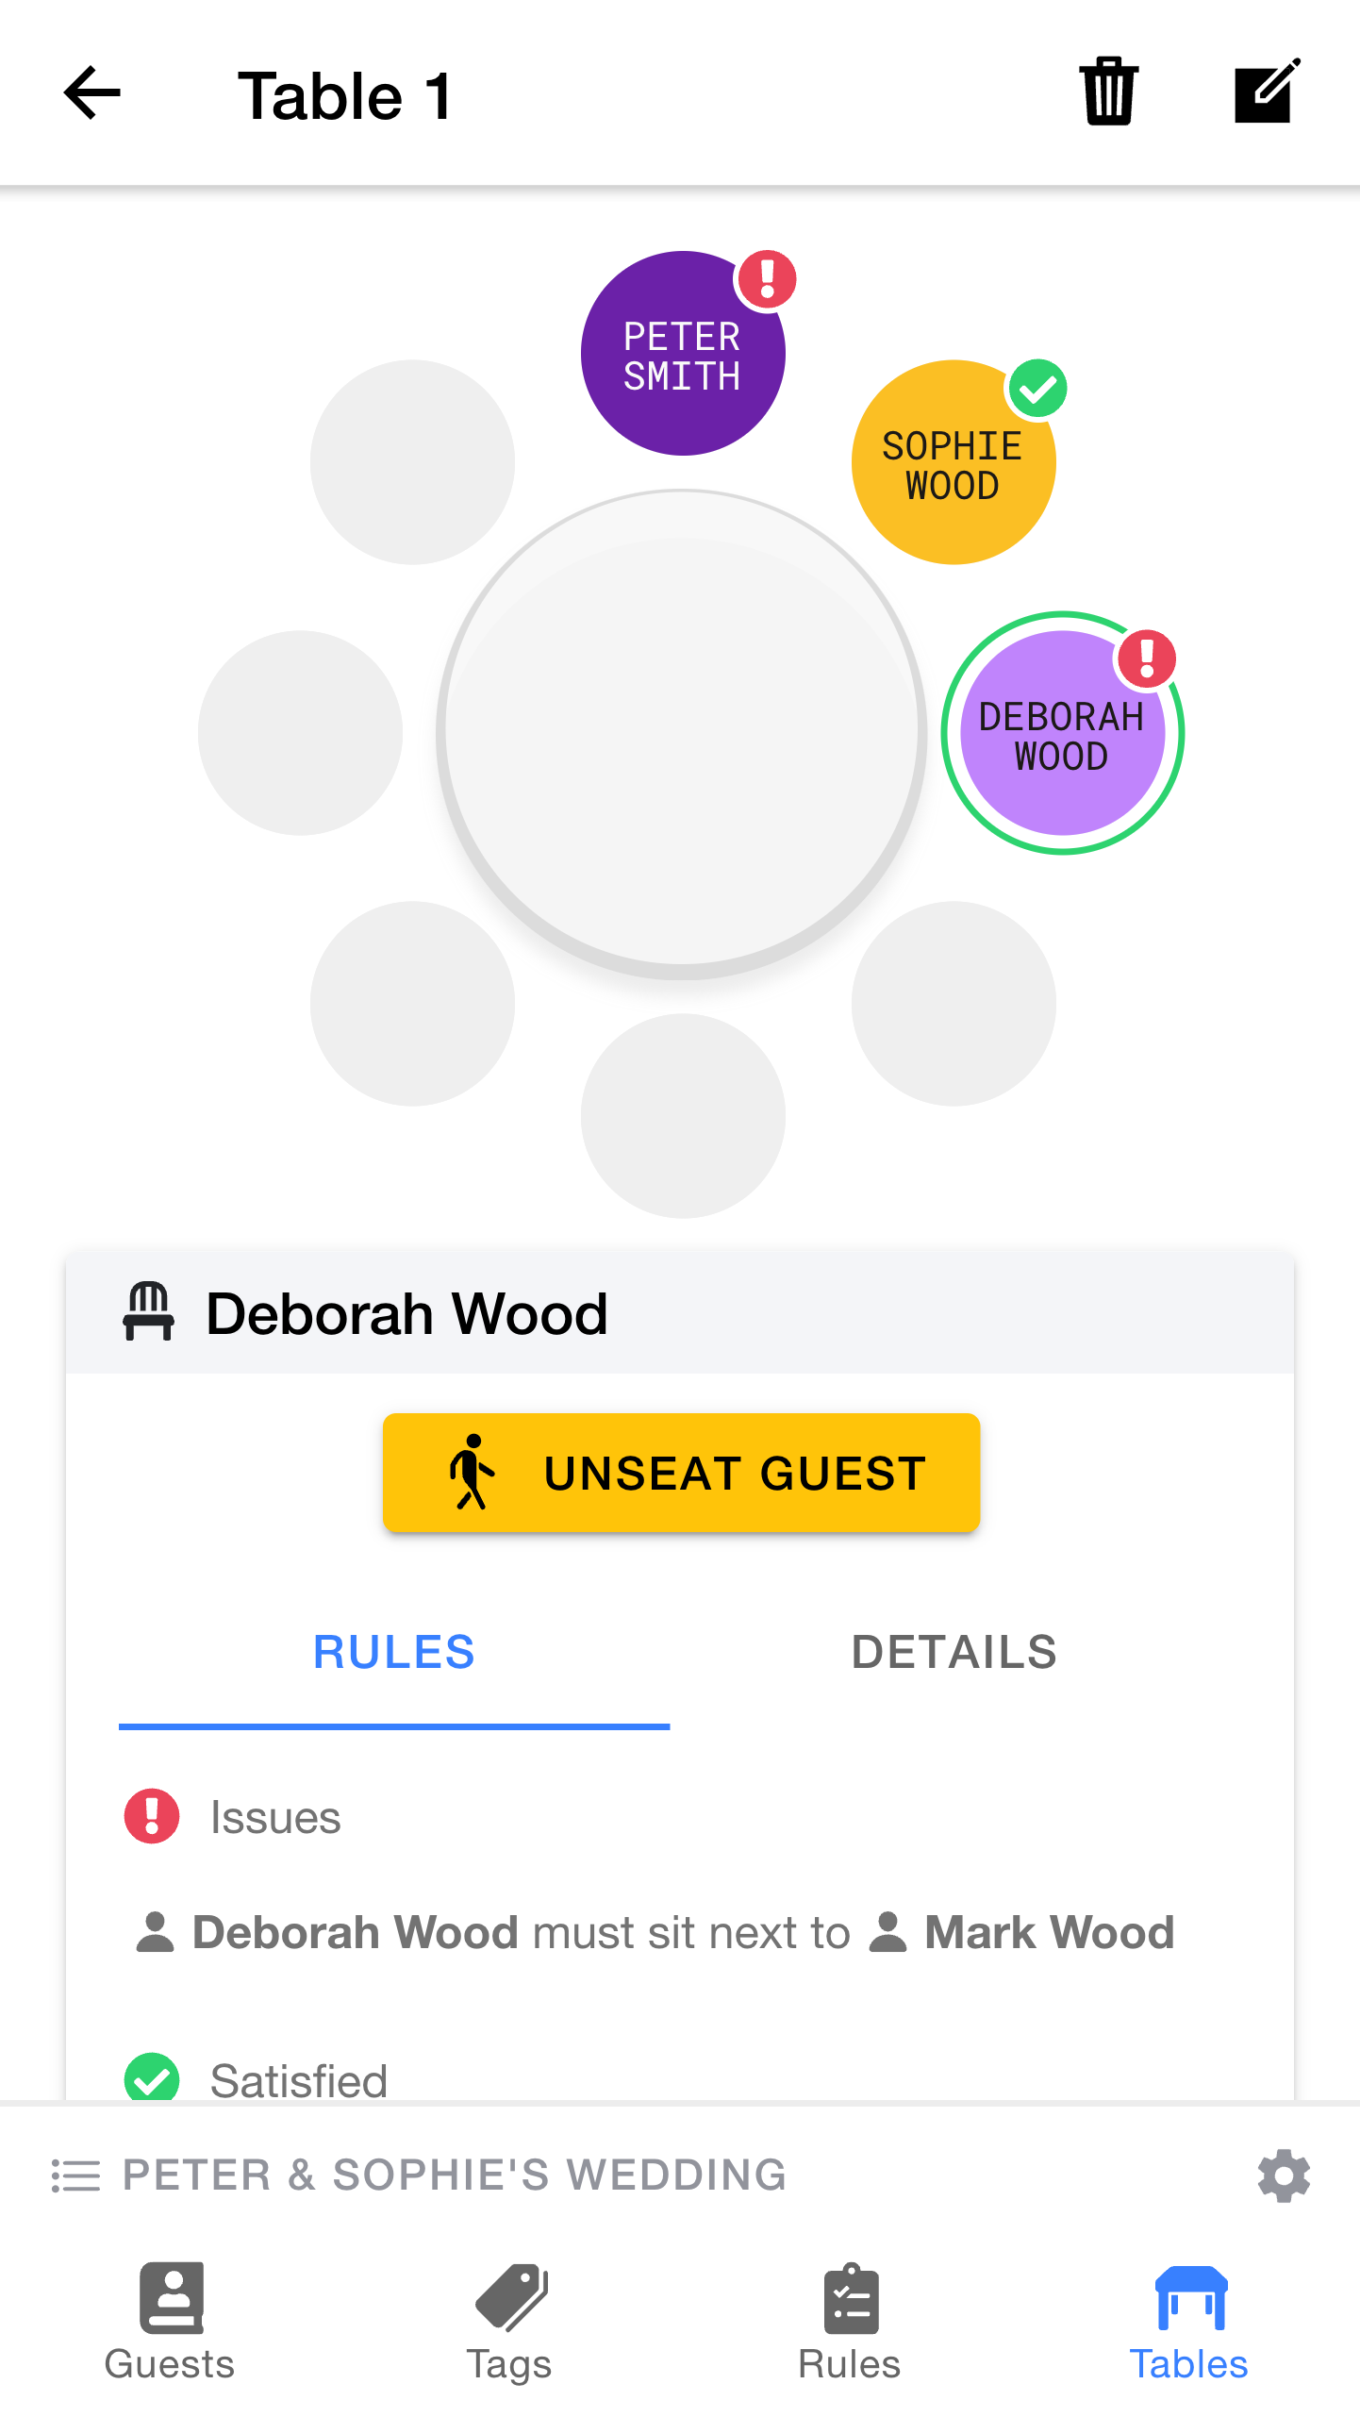Go to the Guests navigation tab
Viewport: 1360px width, 2417px height.
pos(170,2324)
